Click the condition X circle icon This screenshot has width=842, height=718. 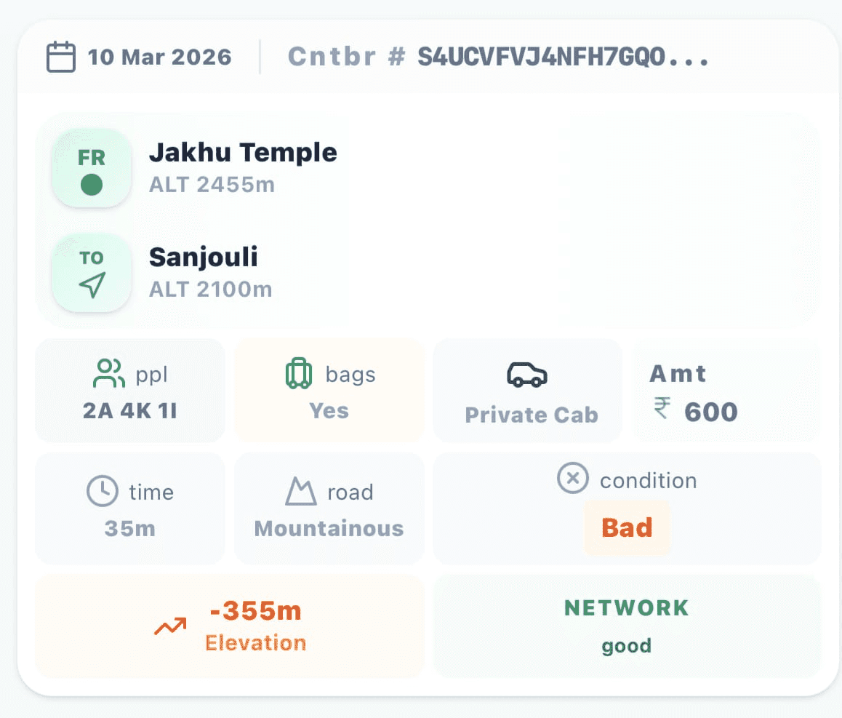click(572, 479)
